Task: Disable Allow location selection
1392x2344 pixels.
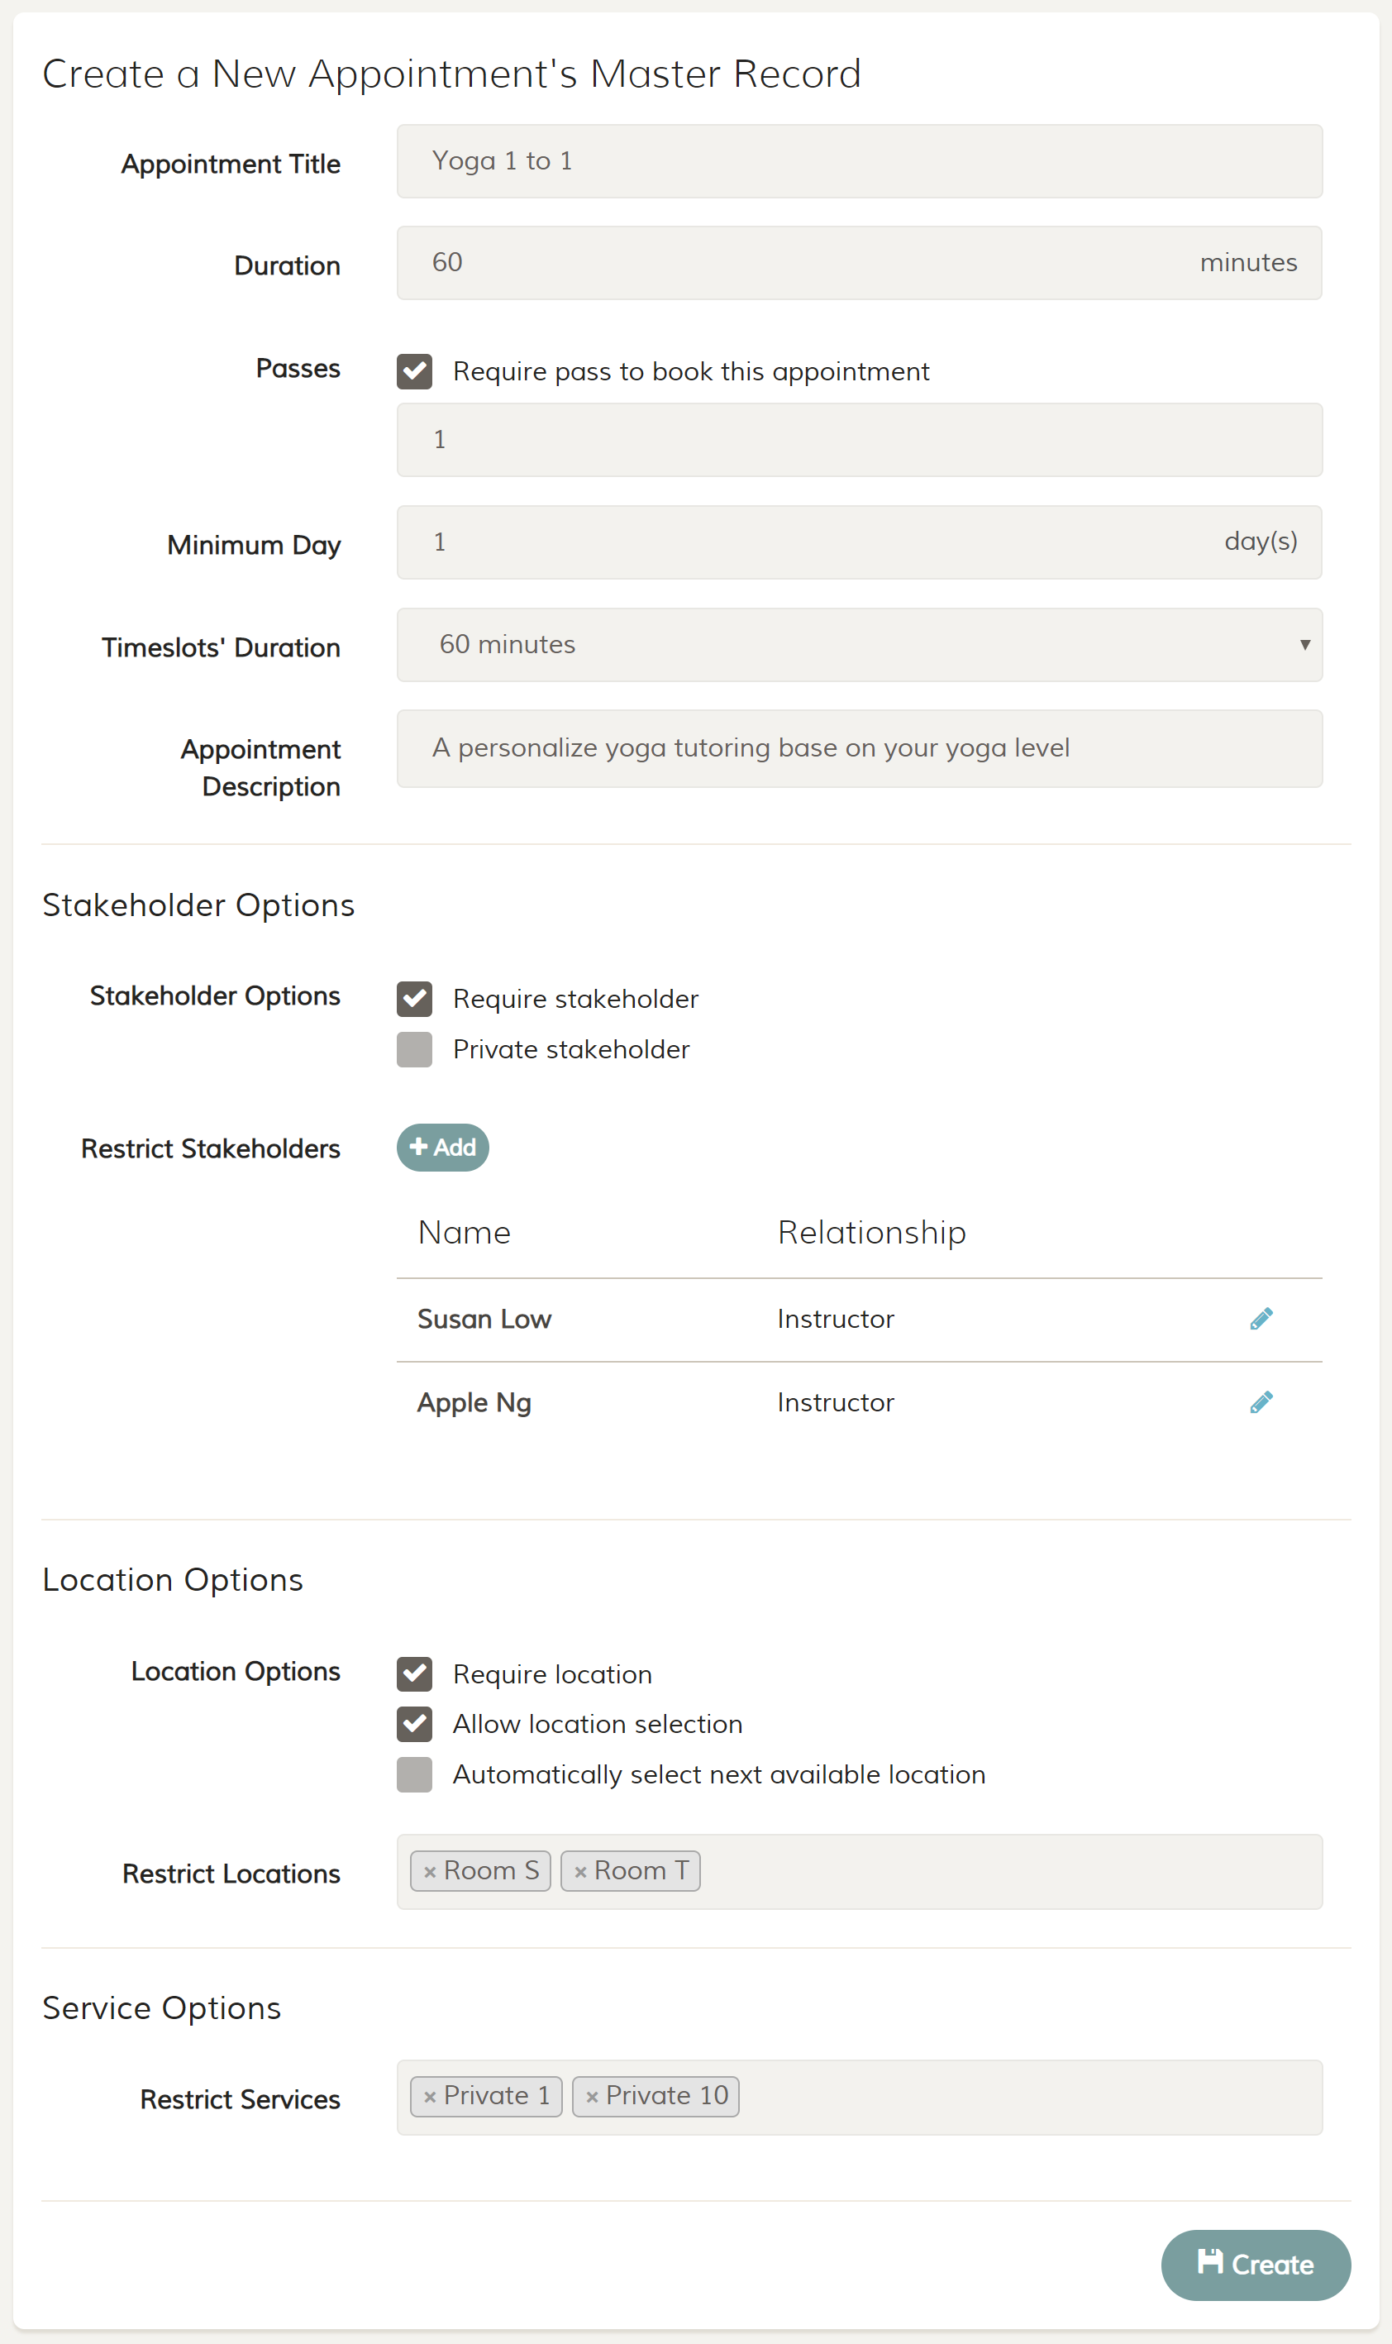Action: click(x=413, y=1724)
